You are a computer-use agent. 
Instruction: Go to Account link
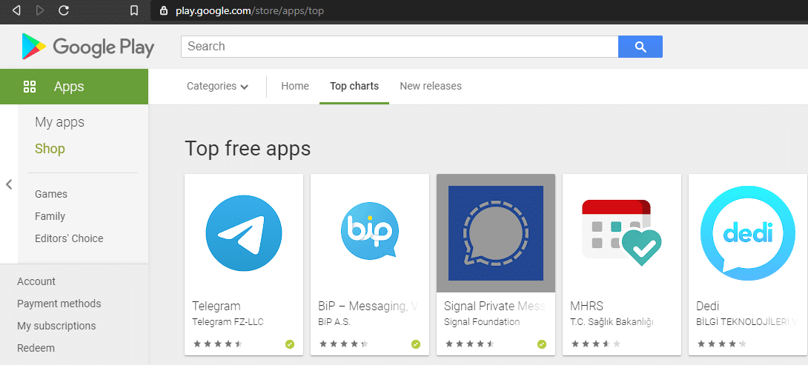click(x=36, y=281)
